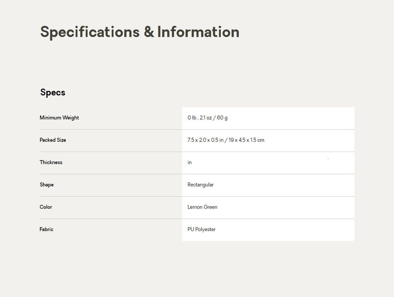Select the Lemon Green color value
This screenshot has height=297, width=394.
[x=202, y=207]
